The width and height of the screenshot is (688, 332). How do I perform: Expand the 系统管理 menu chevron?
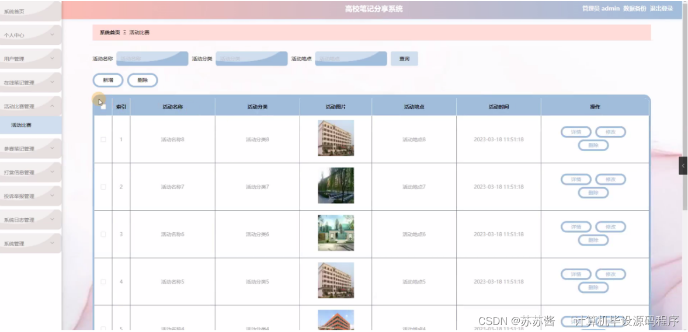click(52, 243)
